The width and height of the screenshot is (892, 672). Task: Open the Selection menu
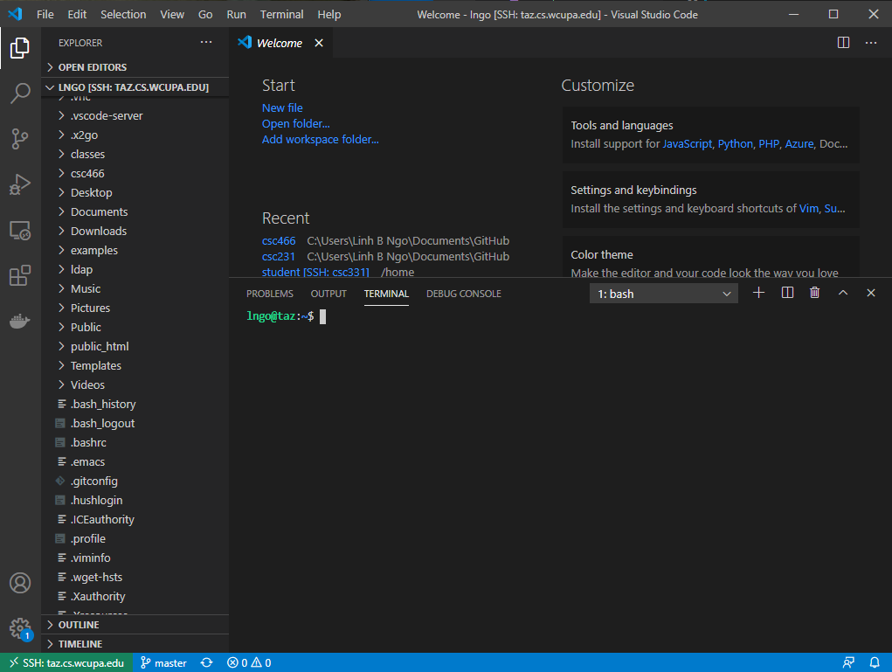(123, 14)
